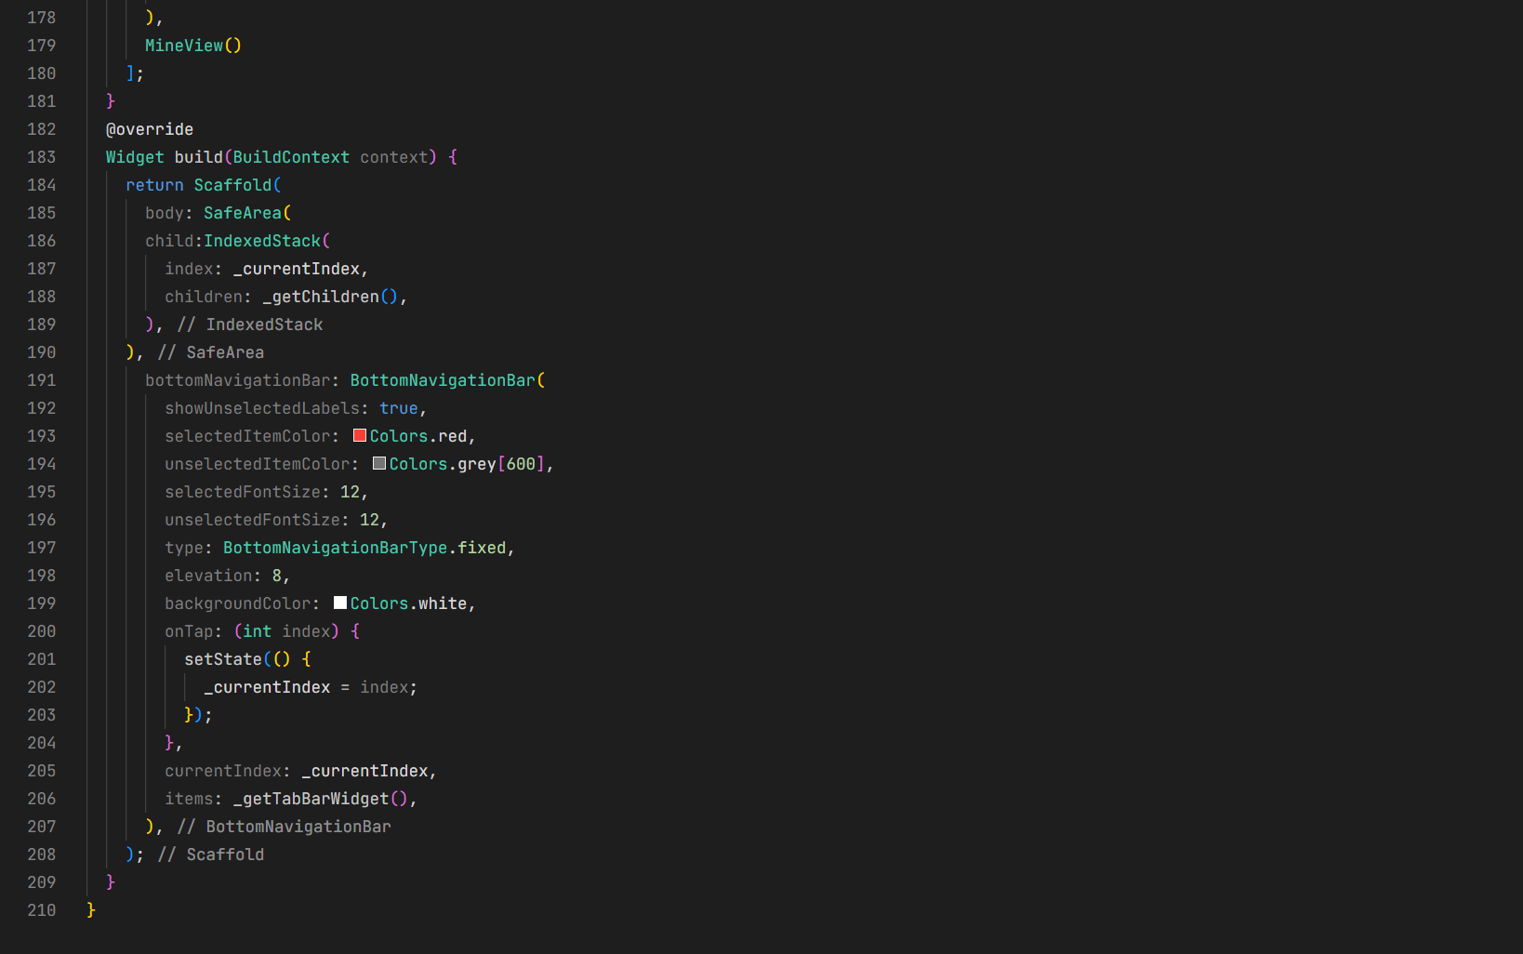The width and height of the screenshot is (1523, 954).
Task: Click the unselectedItemColor property name
Action: 258,464
